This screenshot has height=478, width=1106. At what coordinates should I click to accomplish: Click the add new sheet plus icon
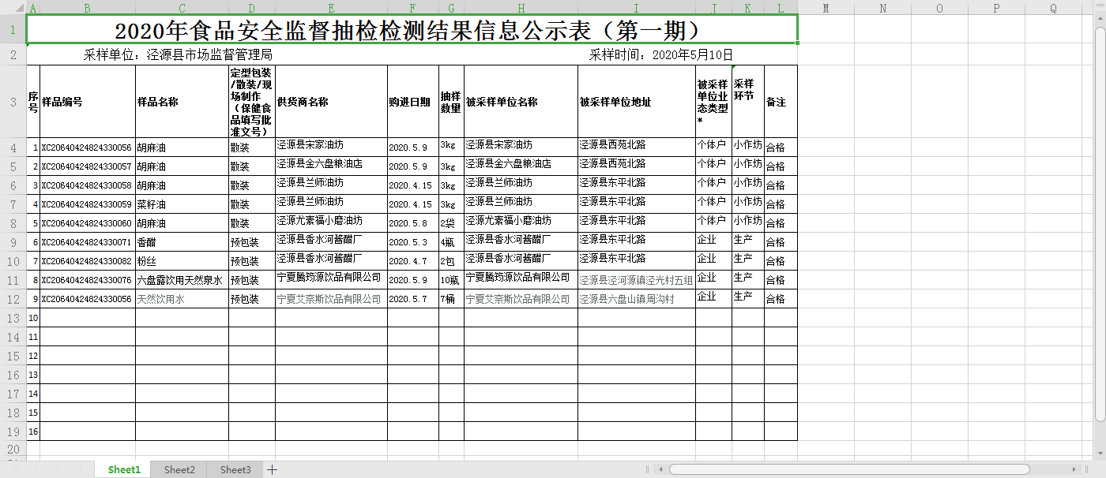(272, 470)
